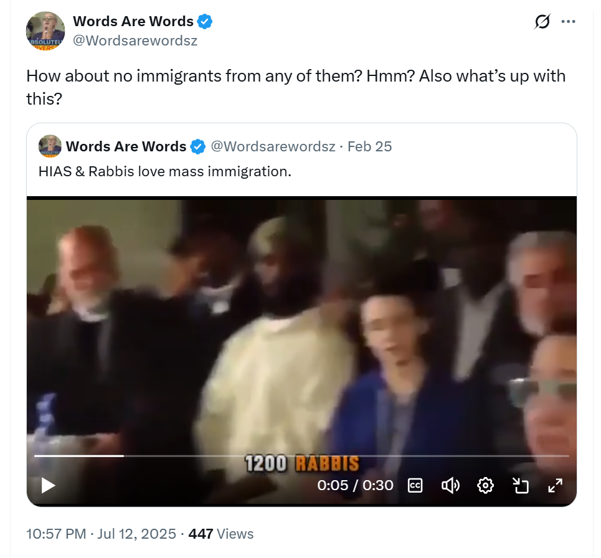Image resolution: width=601 pixels, height=558 pixels.
Task: Open main Words Are Words profile avatar
Action: click(x=45, y=31)
